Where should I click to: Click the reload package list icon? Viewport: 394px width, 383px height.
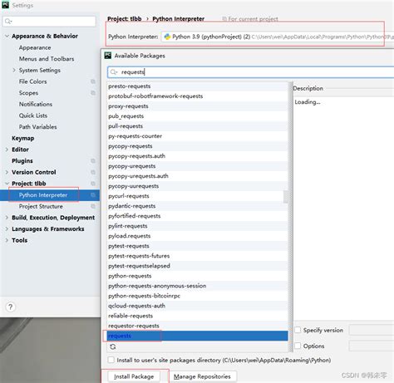point(113,346)
